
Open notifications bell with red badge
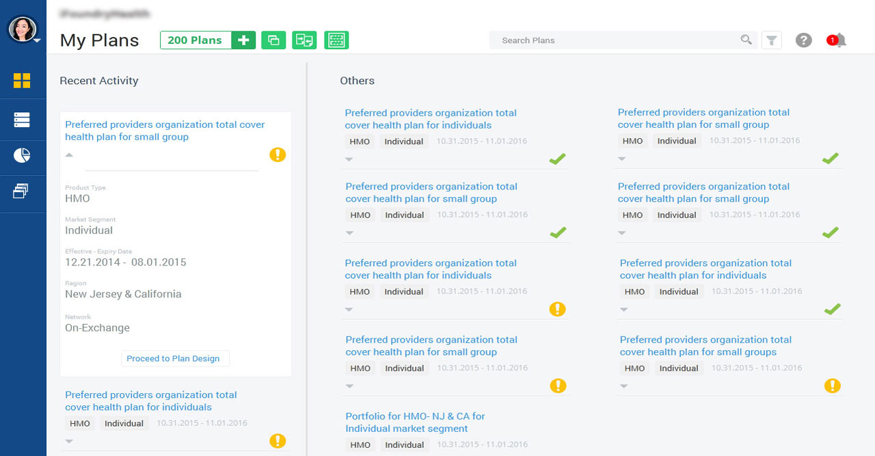click(838, 40)
